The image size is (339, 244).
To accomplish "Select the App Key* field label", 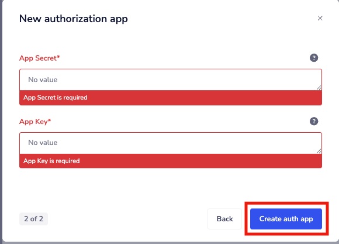I will [35, 122].
